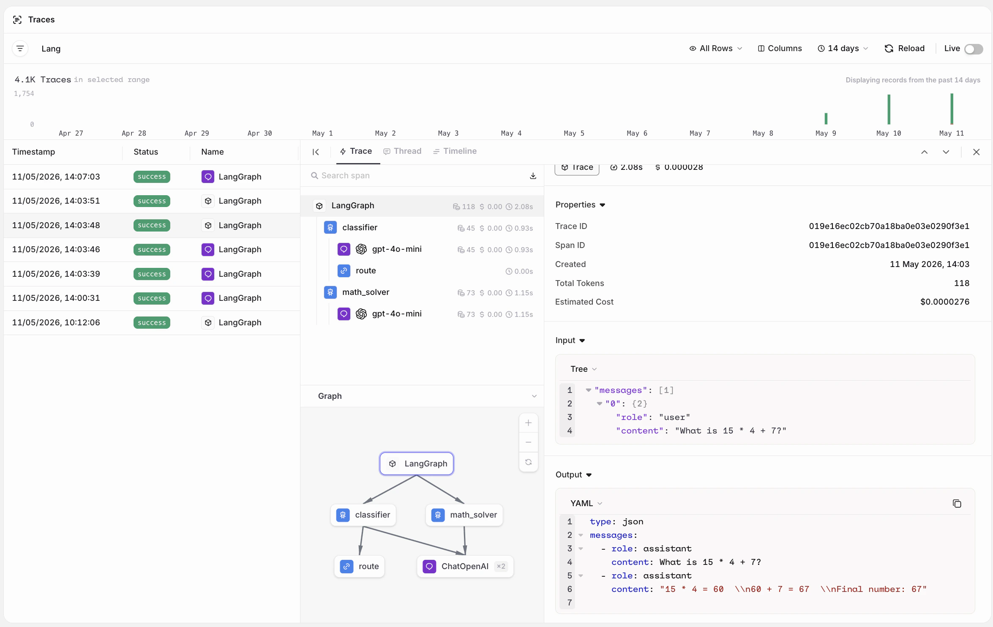Open trace at 11/05/2026, 14:03:46
This screenshot has width=993, height=627.
click(x=152, y=250)
